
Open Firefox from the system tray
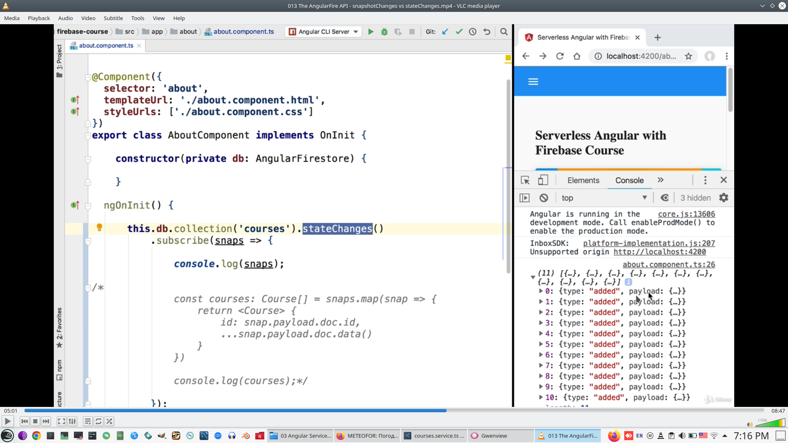click(614, 436)
